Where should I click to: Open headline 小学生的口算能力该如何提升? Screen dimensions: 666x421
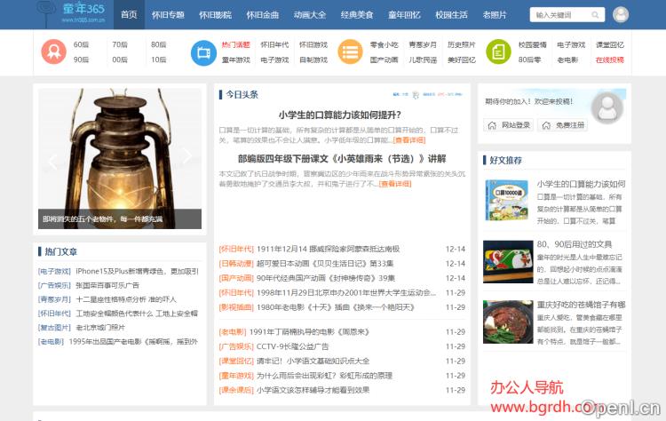[339, 115]
